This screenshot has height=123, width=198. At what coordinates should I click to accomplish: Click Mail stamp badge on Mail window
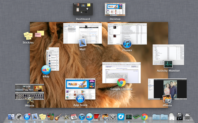point(83,43)
